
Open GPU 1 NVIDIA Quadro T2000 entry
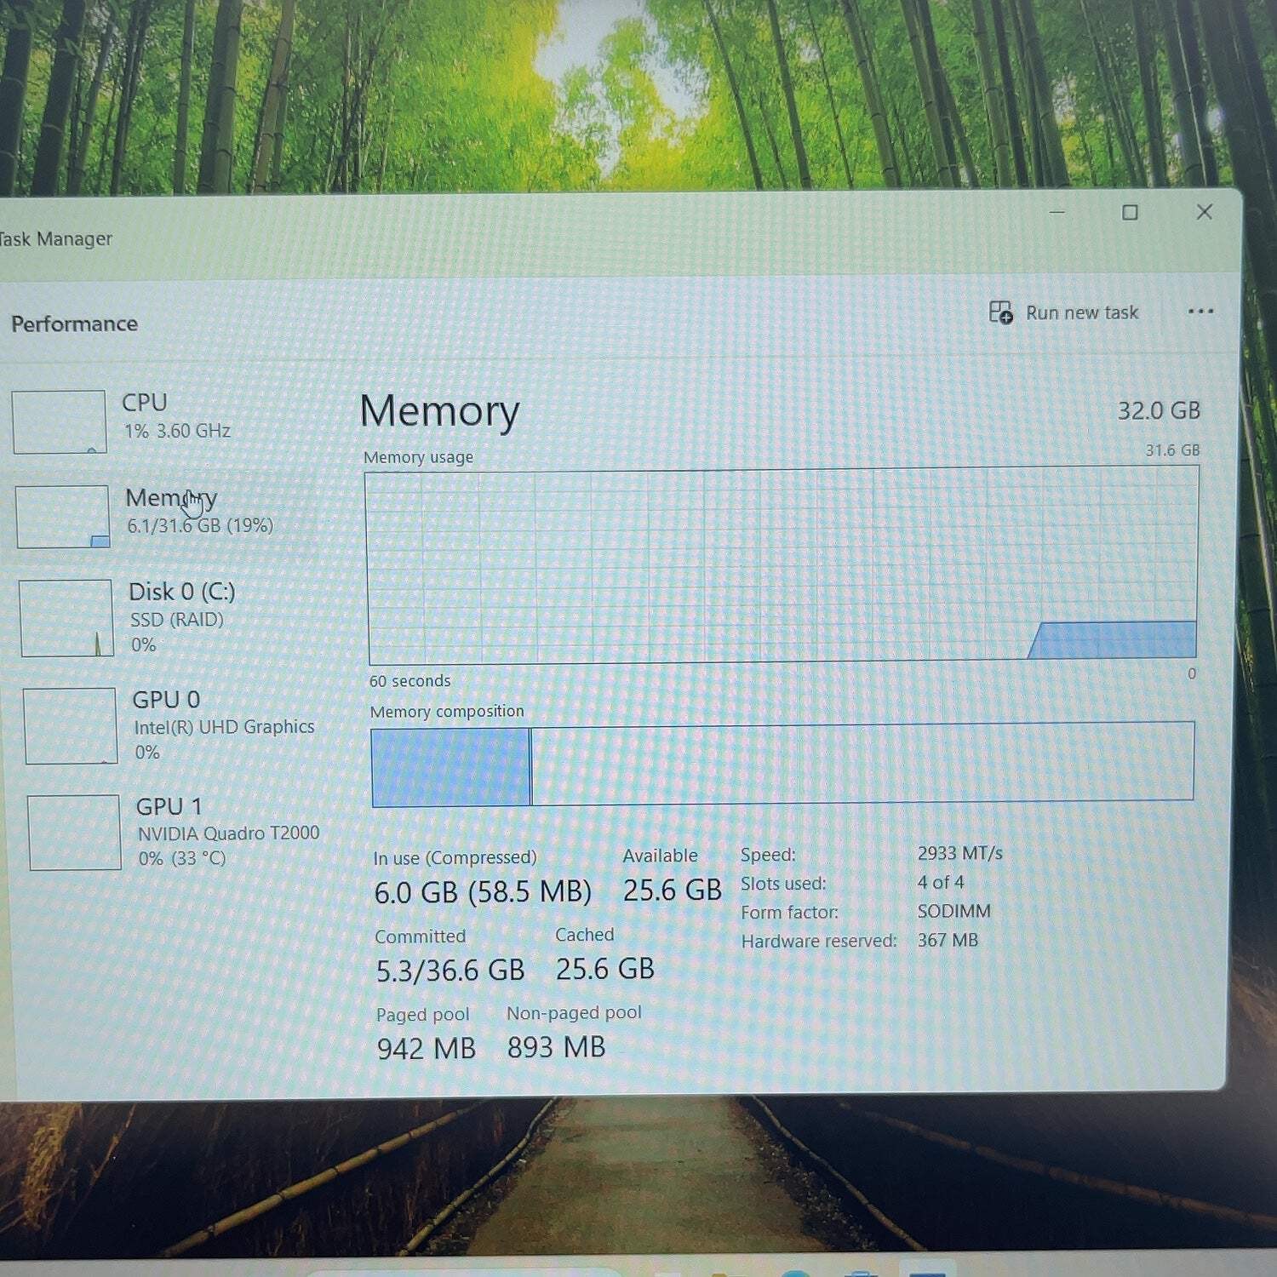[176, 832]
